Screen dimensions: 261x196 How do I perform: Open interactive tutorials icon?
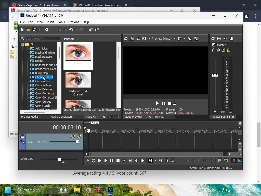(91, 30)
